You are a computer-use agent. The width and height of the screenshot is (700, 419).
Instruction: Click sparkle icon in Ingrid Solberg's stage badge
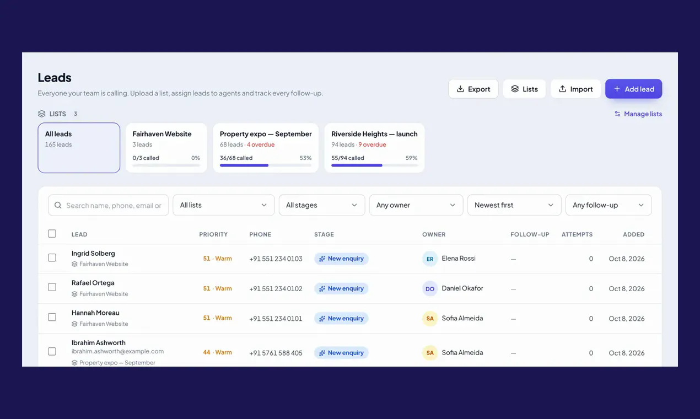click(x=322, y=259)
